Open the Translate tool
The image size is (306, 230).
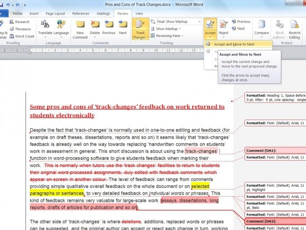tap(45, 28)
